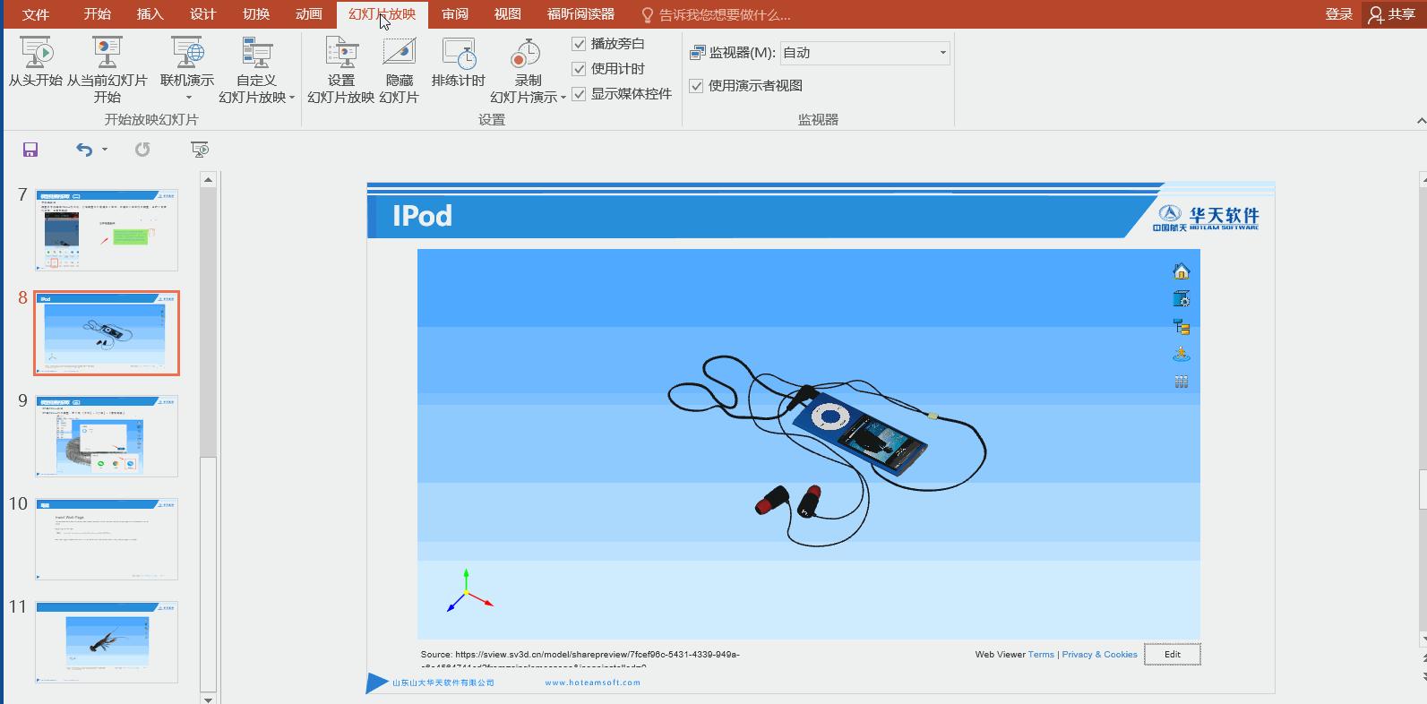Open 设置幻灯片放映 setup dialog
The width and height of the screenshot is (1427, 704).
(x=341, y=70)
